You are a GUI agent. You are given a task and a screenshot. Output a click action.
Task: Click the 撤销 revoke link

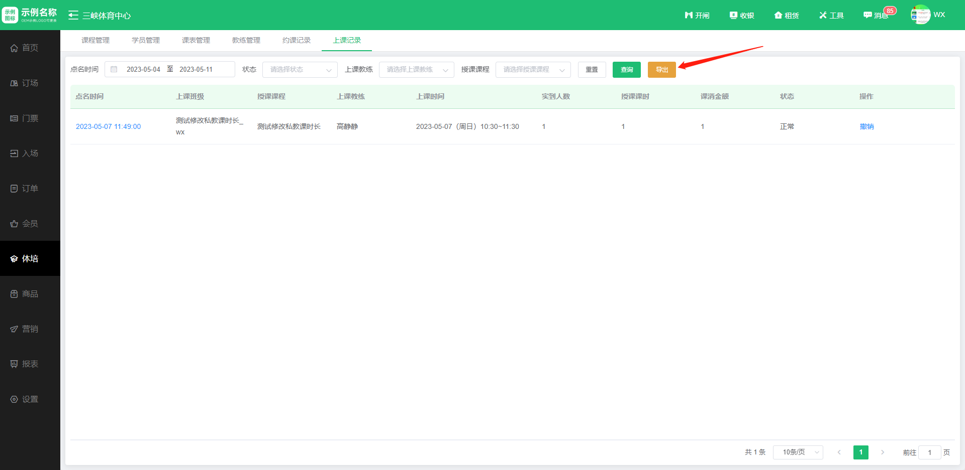(x=866, y=127)
